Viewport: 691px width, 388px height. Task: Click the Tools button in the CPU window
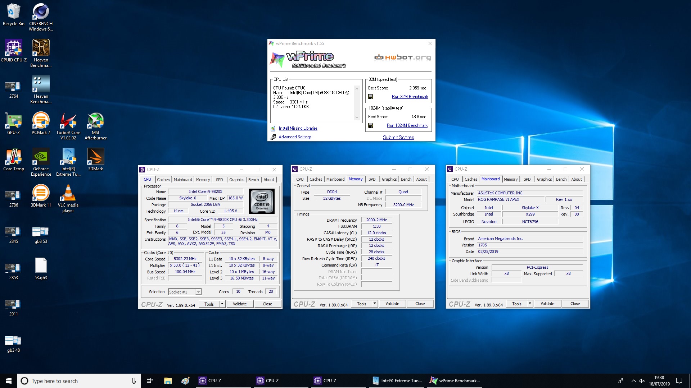tap(209, 304)
